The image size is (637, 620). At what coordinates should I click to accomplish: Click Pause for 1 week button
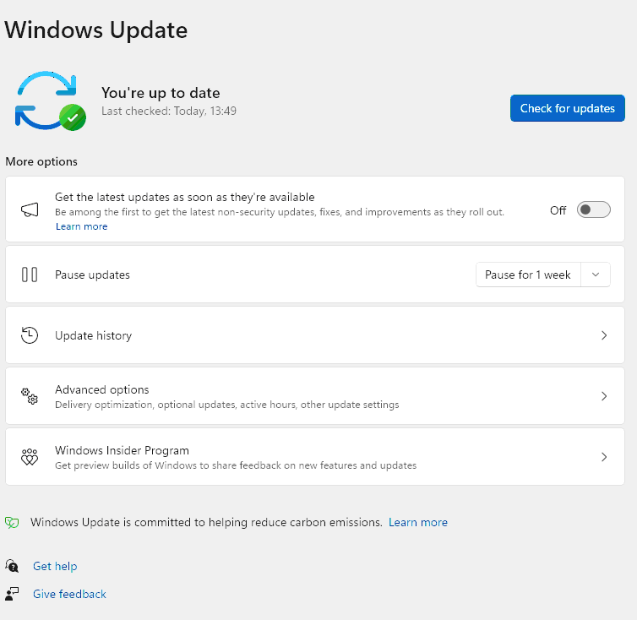(528, 275)
